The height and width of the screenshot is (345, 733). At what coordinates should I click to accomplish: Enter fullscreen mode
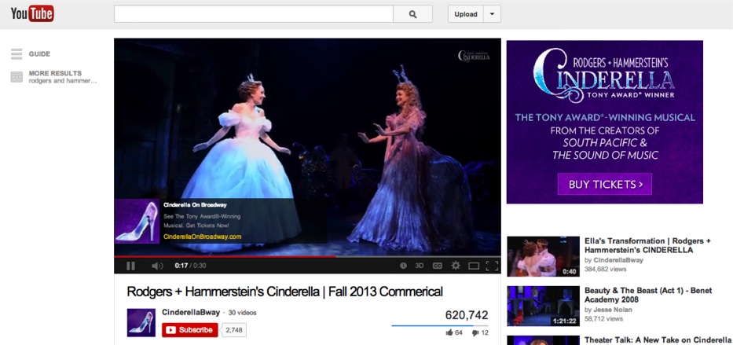point(492,266)
